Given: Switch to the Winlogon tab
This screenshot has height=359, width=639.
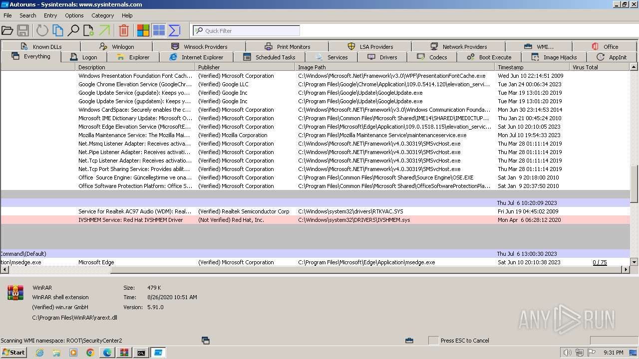Looking at the screenshot, I should 116,46.
